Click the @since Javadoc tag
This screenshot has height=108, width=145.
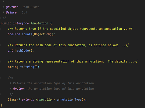tap(11, 13)
